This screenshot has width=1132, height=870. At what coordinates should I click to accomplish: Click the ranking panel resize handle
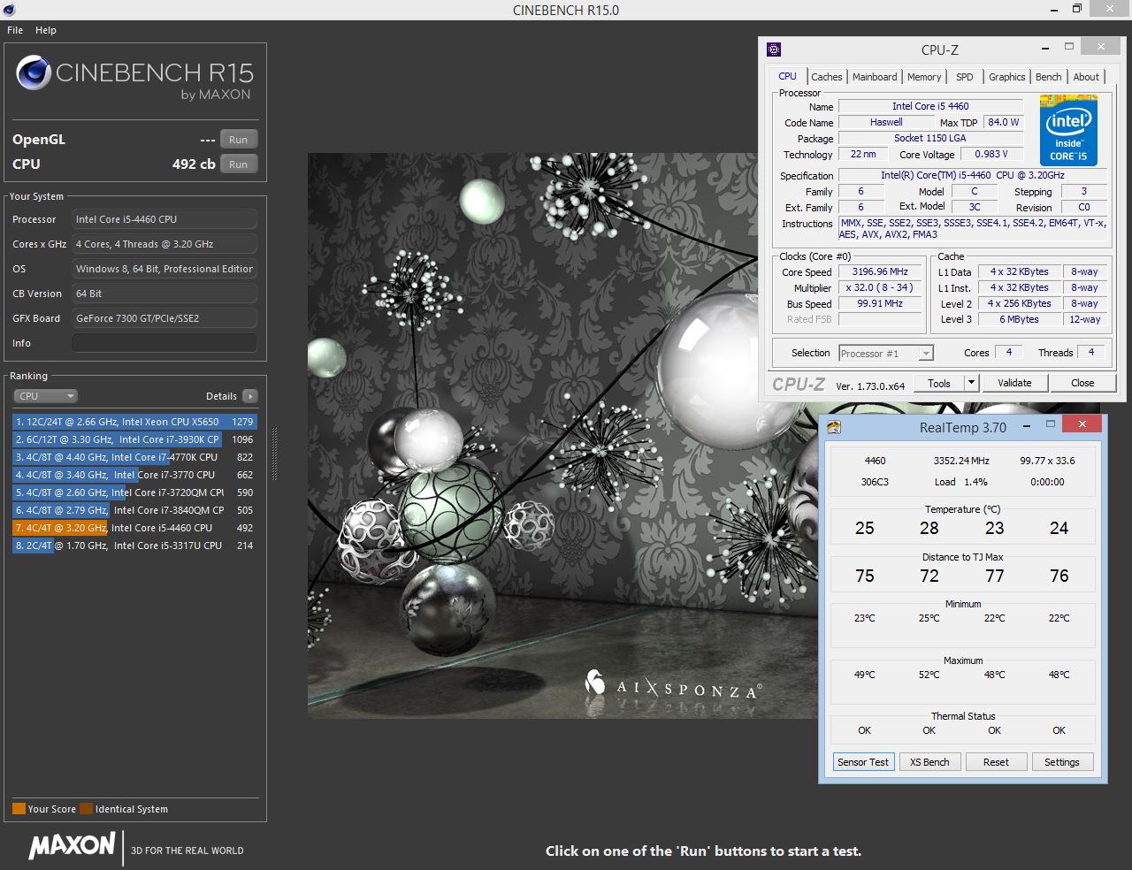[x=274, y=454]
